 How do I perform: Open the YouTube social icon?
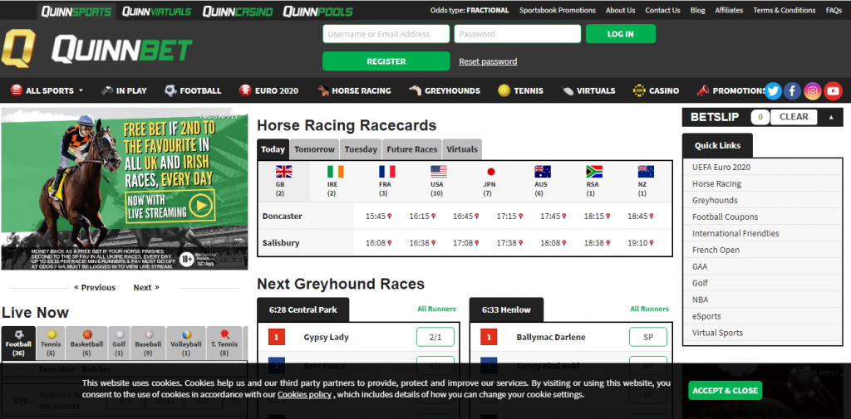point(833,91)
